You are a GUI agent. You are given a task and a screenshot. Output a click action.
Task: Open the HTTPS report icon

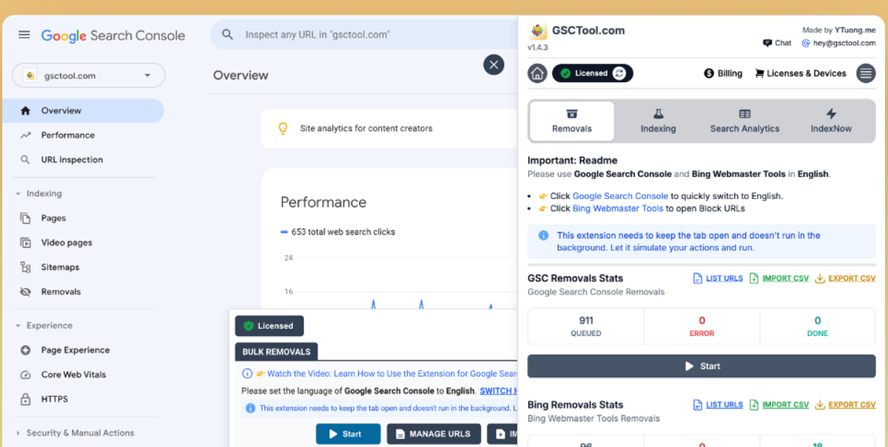pyautogui.click(x=24, y=399)
